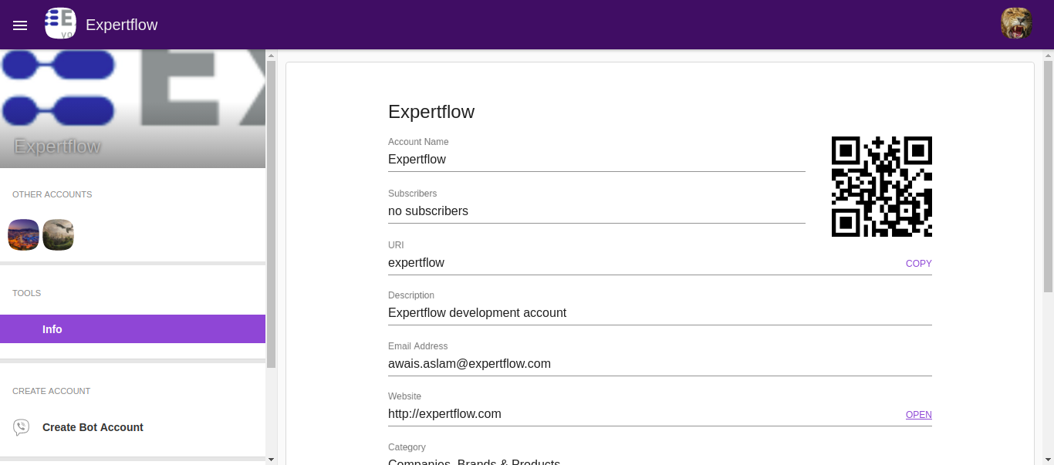
Task: Click the Viber bot icon beside Create Bot Account
Action: 22,427
